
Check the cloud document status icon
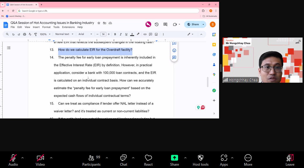pyautogui.click(x=110, y=23)
